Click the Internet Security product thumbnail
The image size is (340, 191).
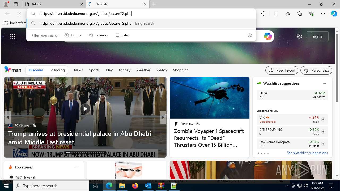pyautogui.click(x=129, y=170)
